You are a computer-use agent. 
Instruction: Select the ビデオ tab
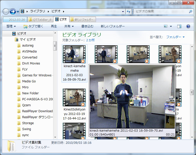61,19
